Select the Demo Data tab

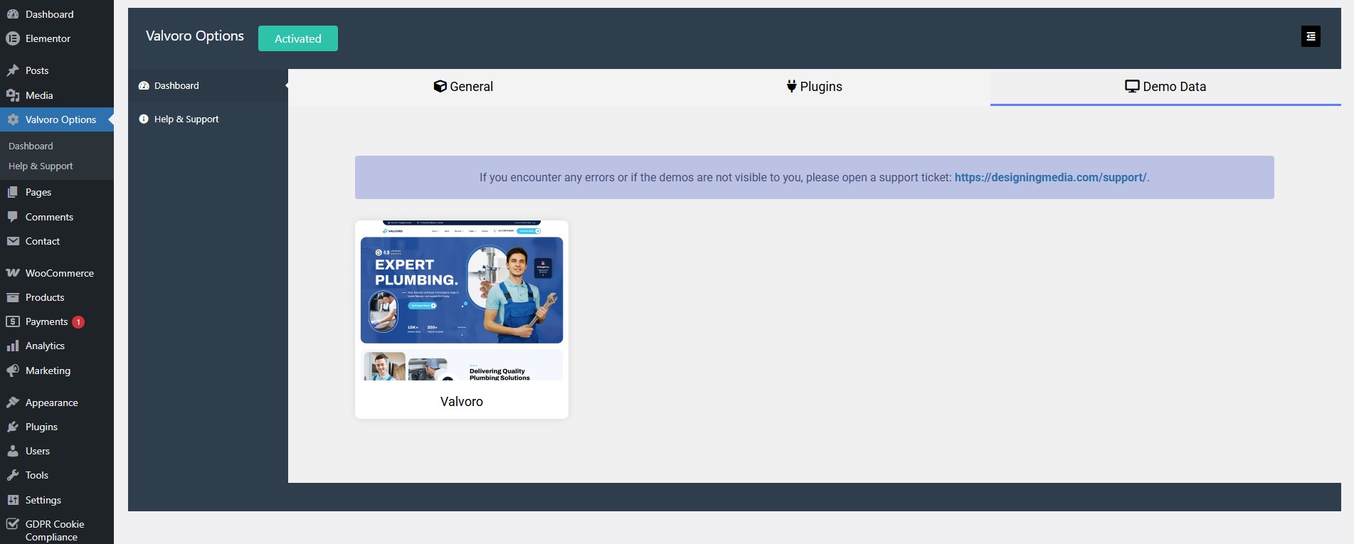tap(1165, 87)
